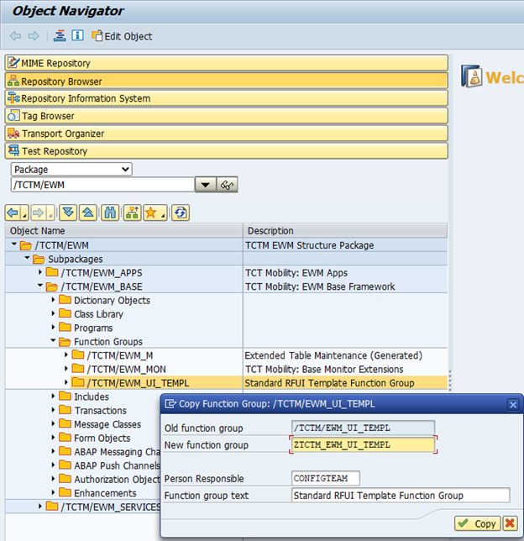This screenshot has width=524, height=541.
Task: Click the Edit Object toolbar button
Action: [122, 36]
